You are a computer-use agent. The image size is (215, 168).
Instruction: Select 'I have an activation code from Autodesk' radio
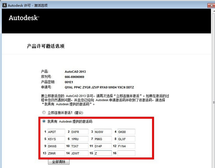click(x=44, y=121)
